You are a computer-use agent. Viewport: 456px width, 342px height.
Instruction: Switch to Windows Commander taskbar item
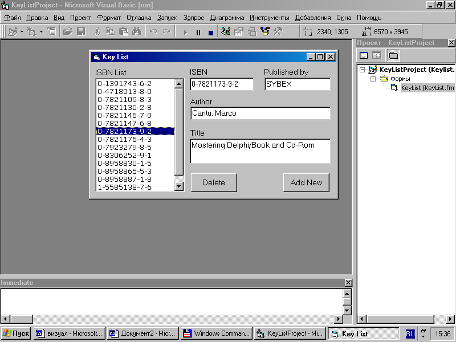tap(217, 333)
